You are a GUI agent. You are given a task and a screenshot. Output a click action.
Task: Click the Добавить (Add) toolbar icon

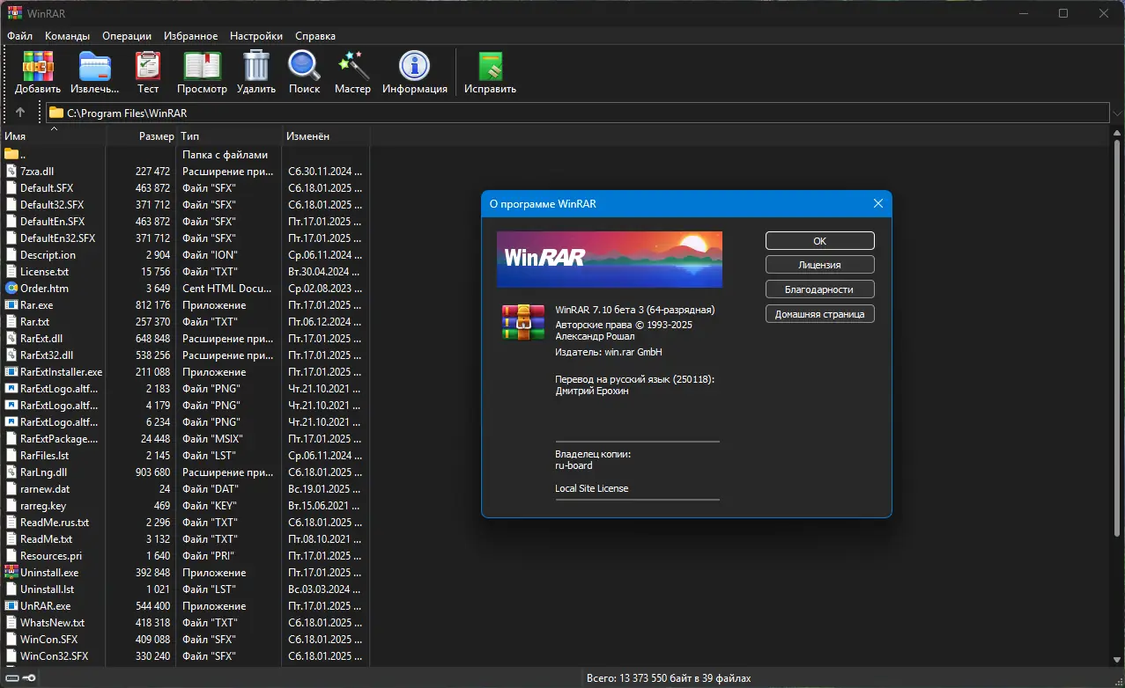coord(38,72)
